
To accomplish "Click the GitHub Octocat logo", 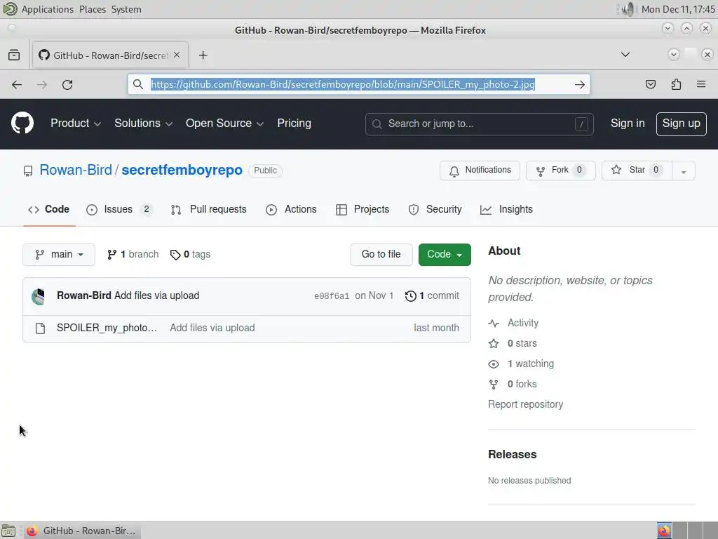I will click(22, 124).
